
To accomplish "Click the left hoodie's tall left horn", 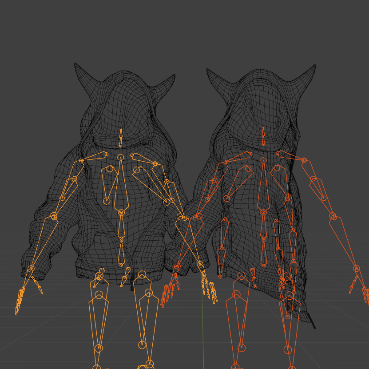I will click(x=86, y=78).
